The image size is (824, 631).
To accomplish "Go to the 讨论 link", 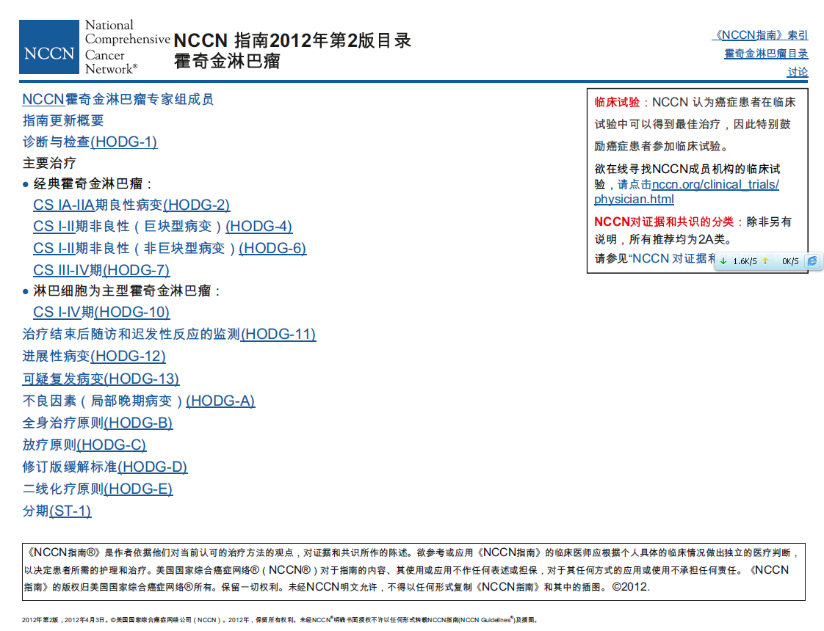I will [798, 72].
